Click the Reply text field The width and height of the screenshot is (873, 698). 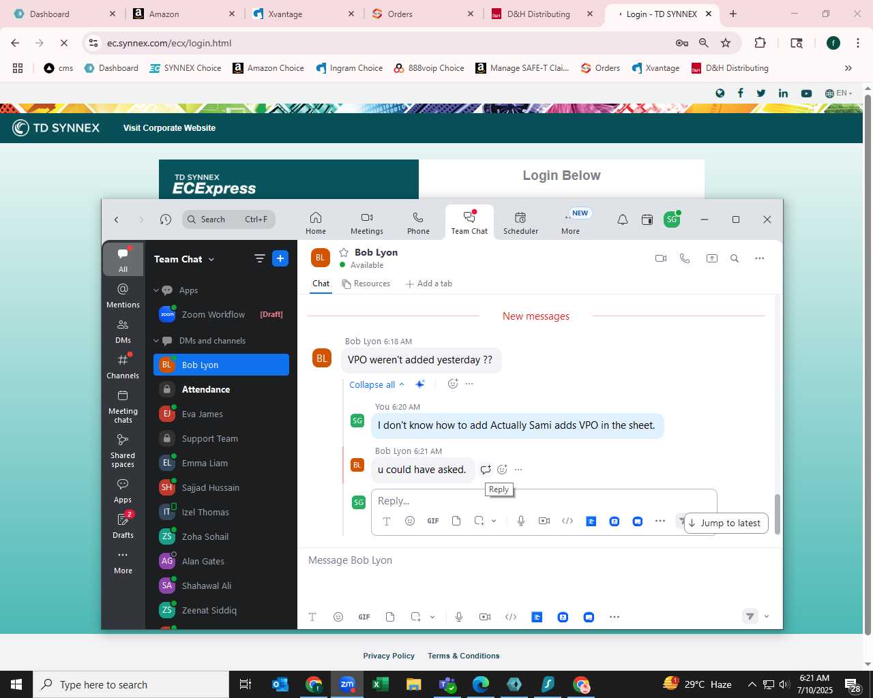click(x=544, y=500)
